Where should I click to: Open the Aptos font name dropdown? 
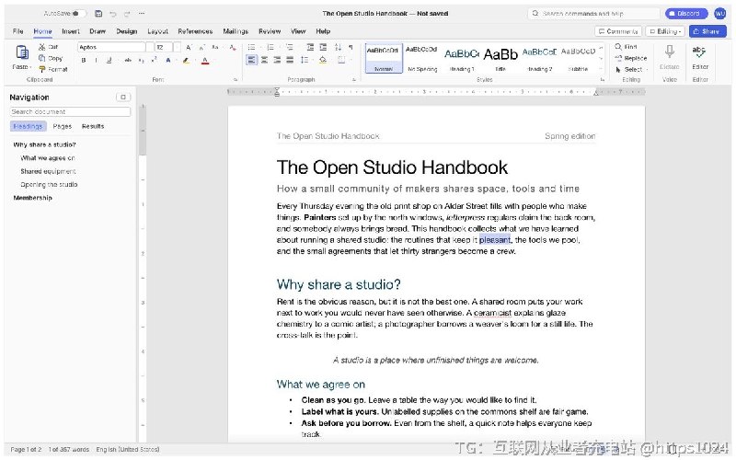[150, 48]
